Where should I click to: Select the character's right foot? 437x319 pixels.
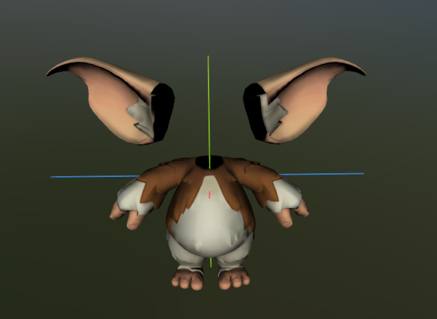(x=234, y=278)
